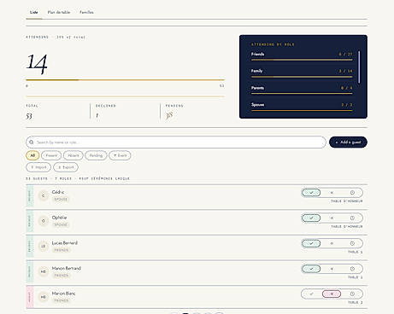The image size is (394, 314).
Task: Set Manon Bertrand to pending via clock icon
Action: [x=352, y=269]
